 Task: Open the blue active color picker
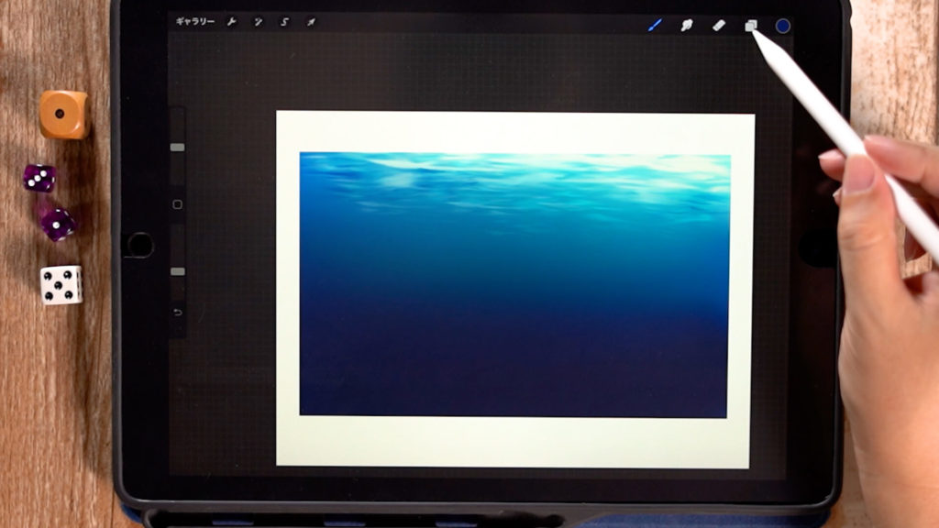point(783,26)
